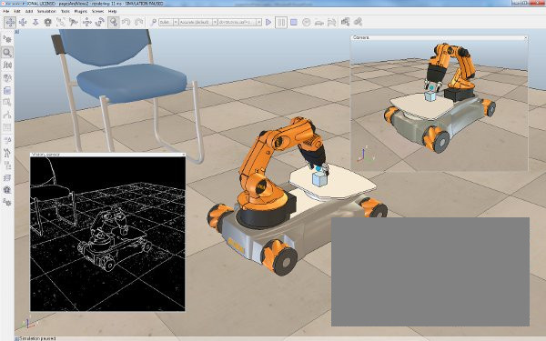Open the scripts dialog sidebar icon
This screenshot has width=546, height=341.
click(7, 90)
